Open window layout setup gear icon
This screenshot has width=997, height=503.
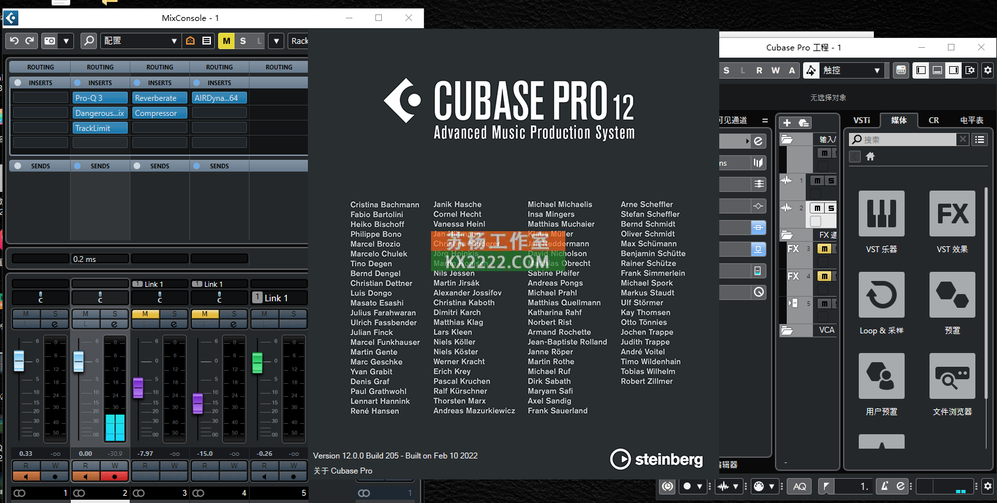coord(970,70)
